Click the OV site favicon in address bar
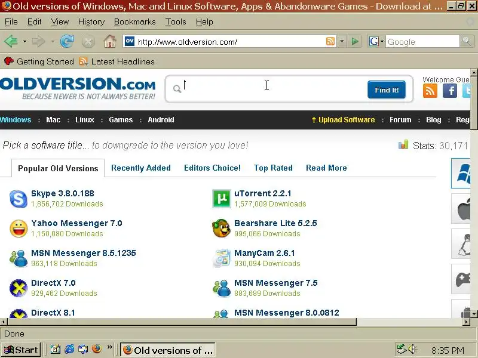This screenshot has height=358, width=478. [130, 41]
